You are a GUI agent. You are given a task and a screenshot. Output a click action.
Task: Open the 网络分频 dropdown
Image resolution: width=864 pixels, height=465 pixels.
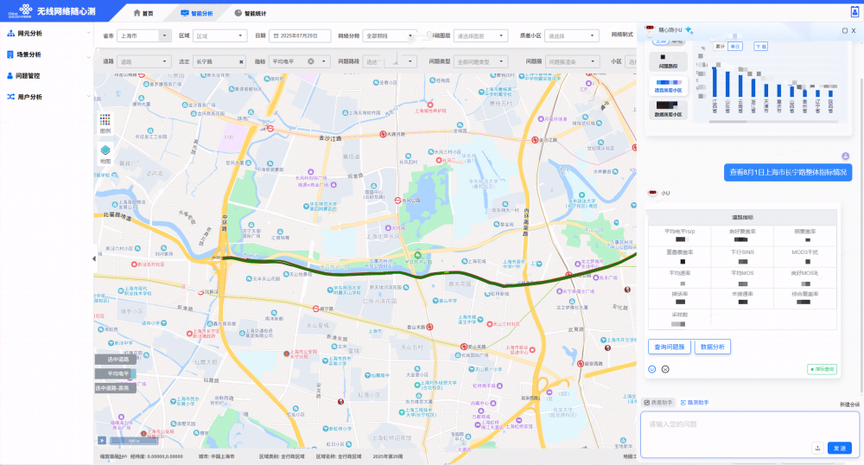point(390,35)
